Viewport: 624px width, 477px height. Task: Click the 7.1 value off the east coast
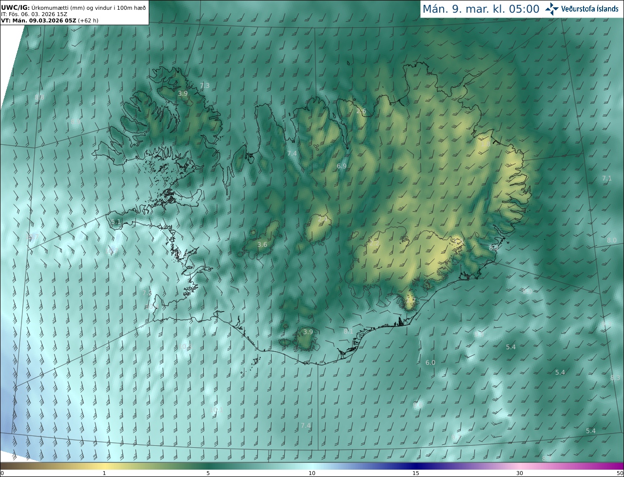(607, 179)
